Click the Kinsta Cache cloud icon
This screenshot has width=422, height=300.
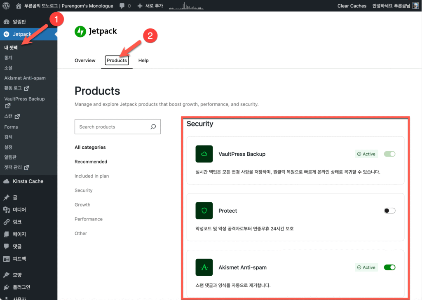(7, 181)
